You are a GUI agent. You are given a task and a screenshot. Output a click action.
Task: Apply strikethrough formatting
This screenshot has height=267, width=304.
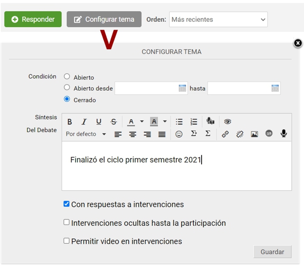coord(114,122)
